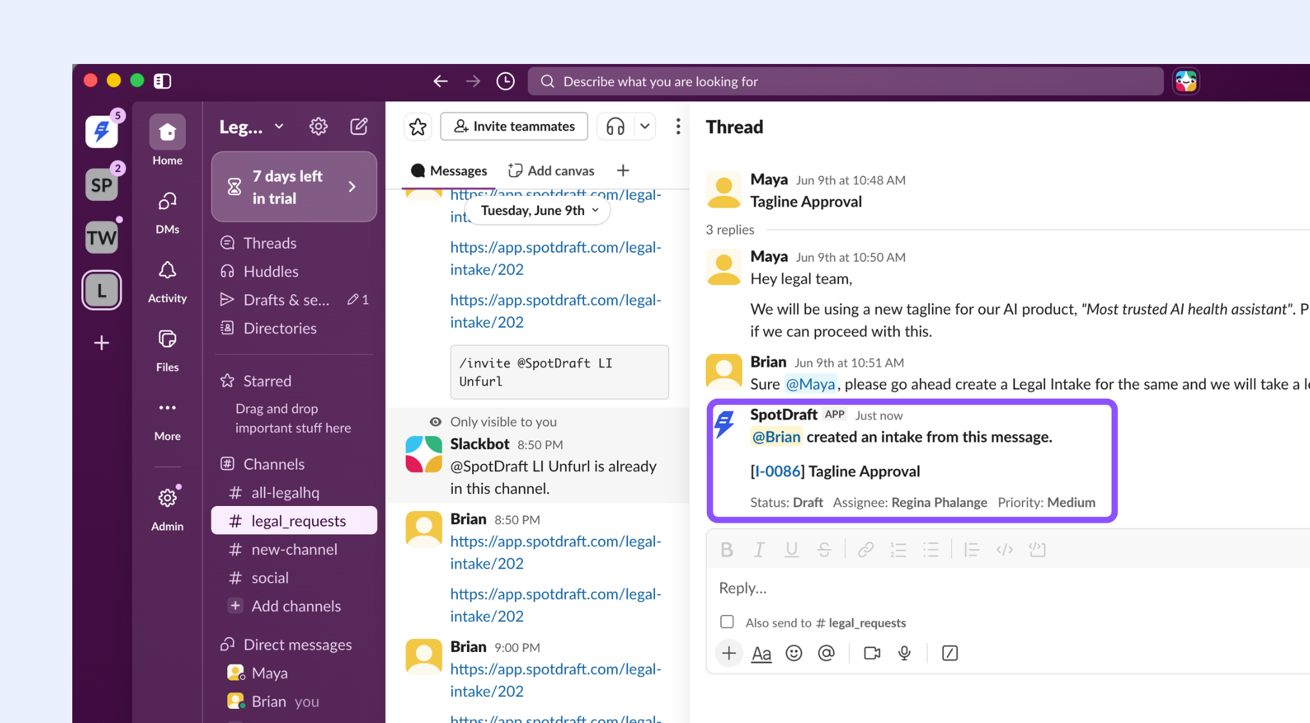Apply bold formatting in reply
Image resolution: width=1310 pixels, height=723 pixels.
click(727, 550)
